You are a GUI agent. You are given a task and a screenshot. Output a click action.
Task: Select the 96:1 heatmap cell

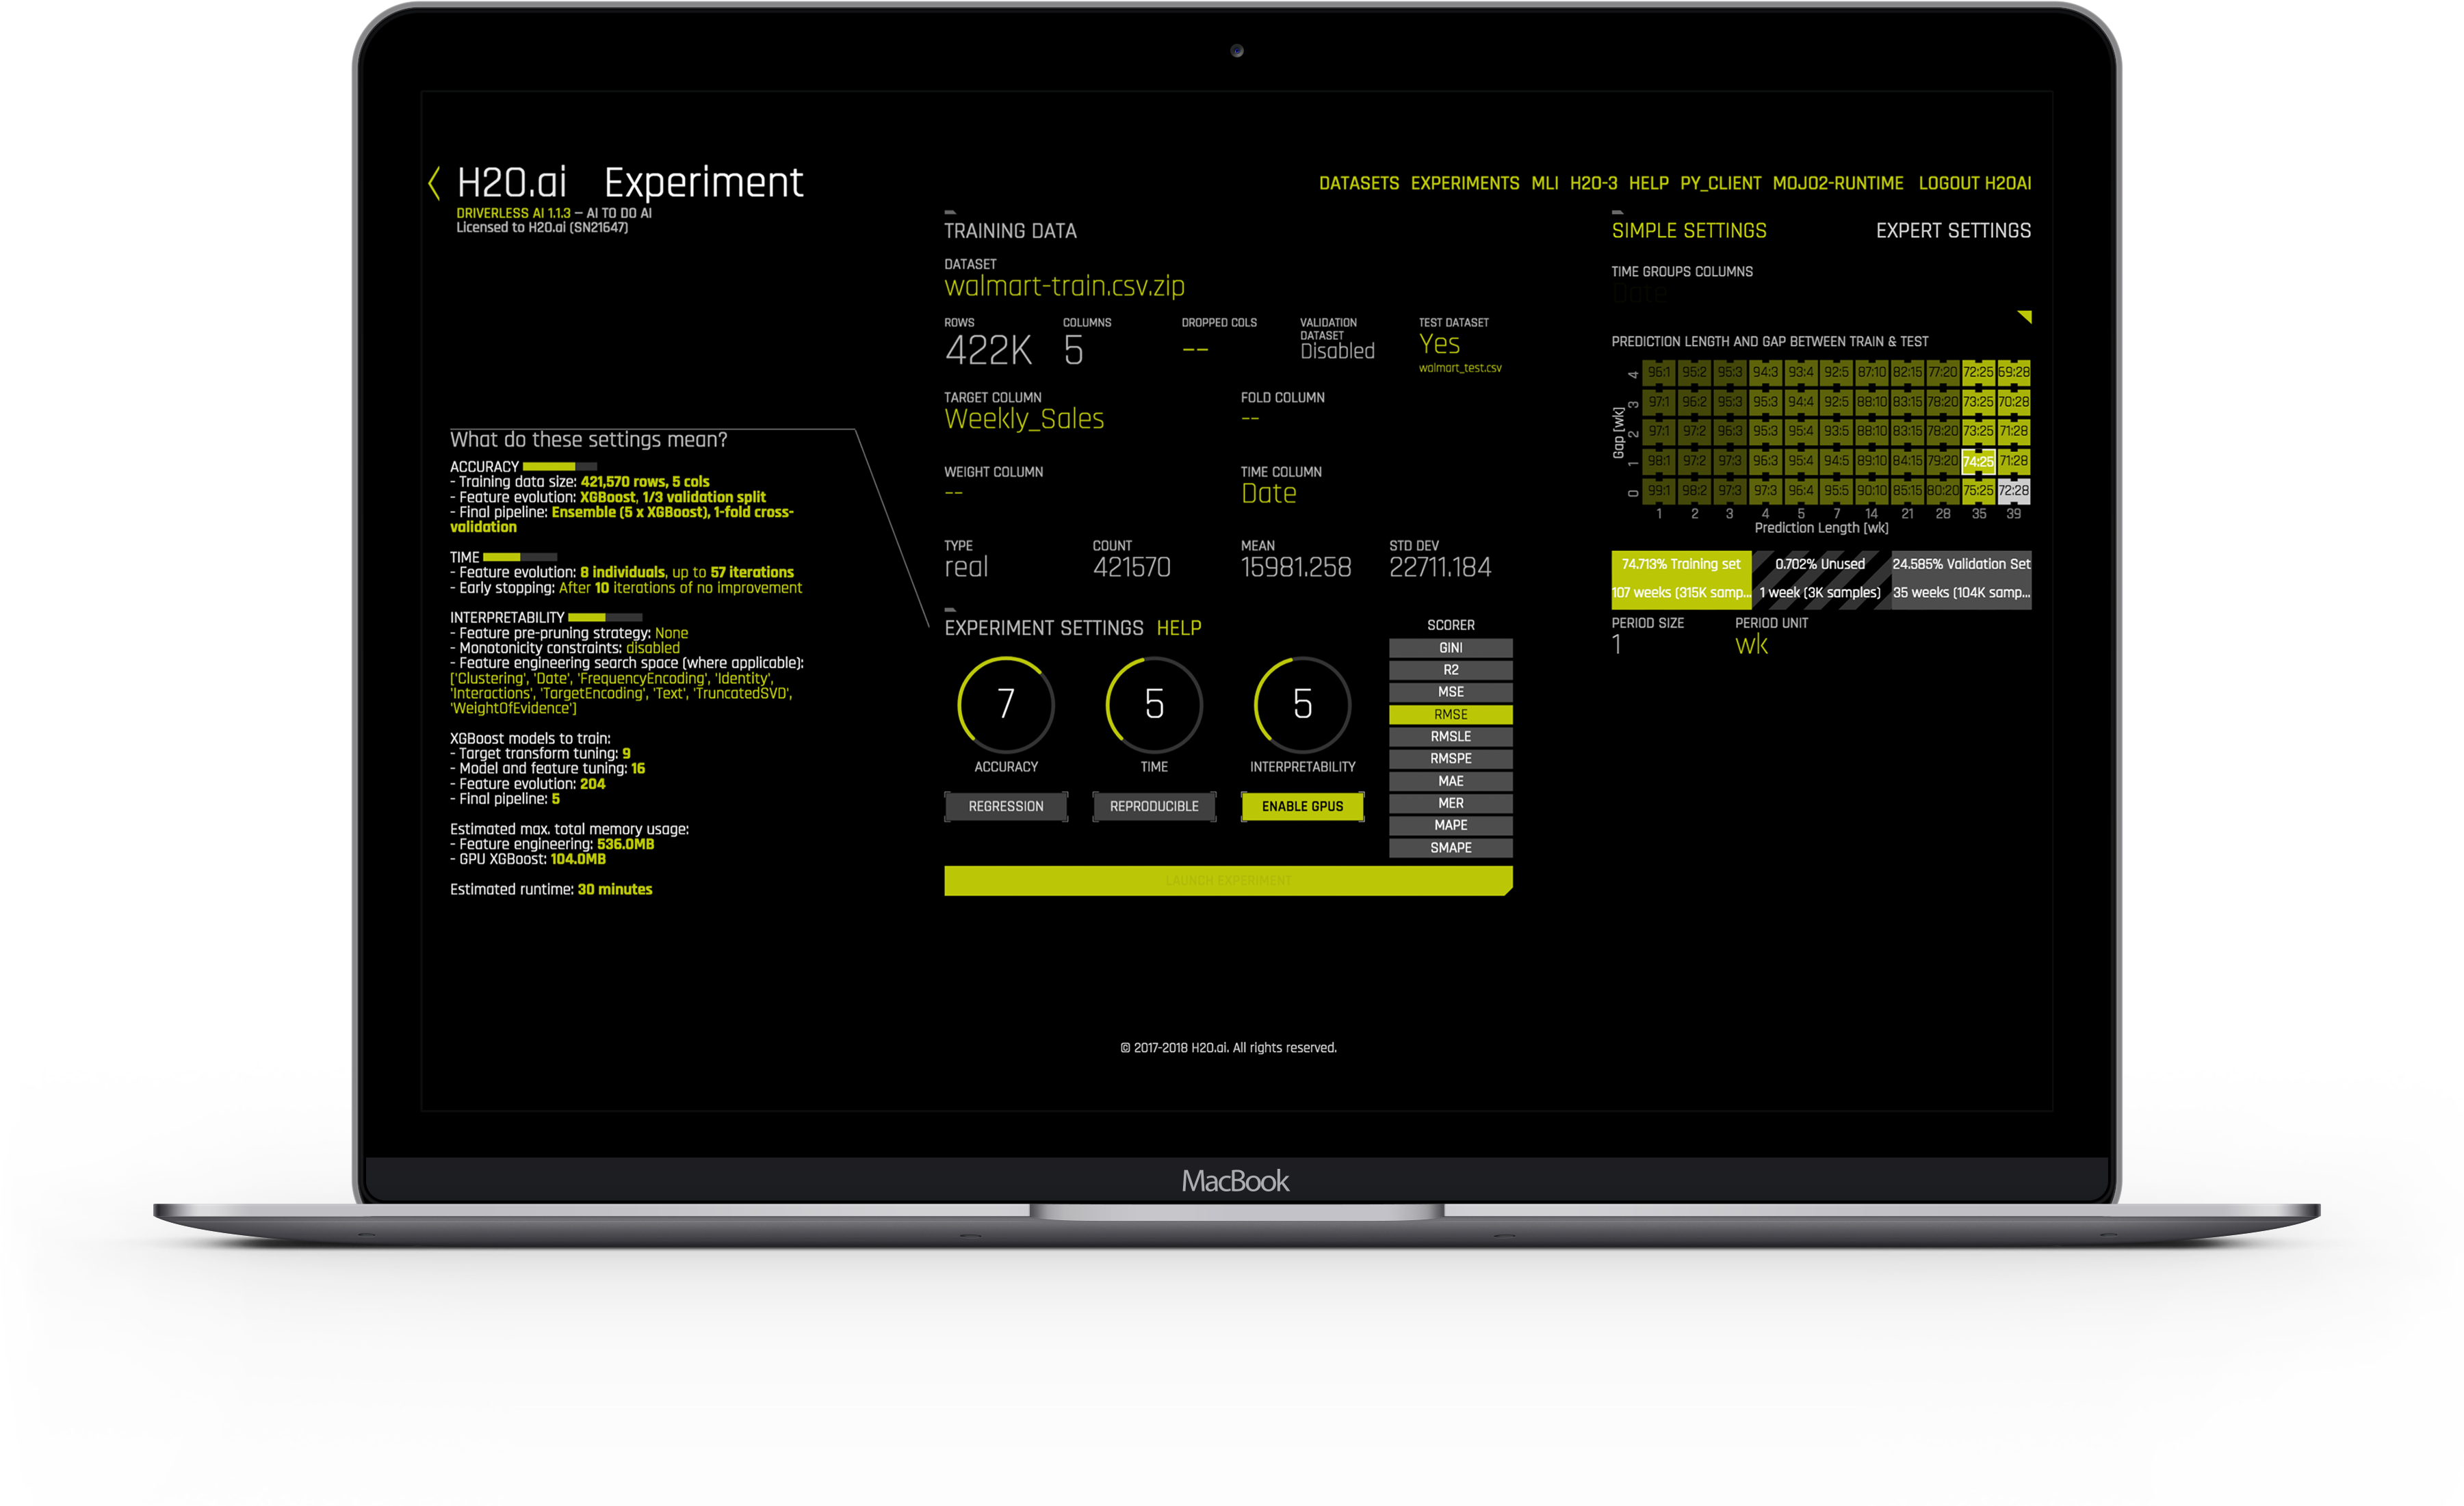[x=1659, y=372]
